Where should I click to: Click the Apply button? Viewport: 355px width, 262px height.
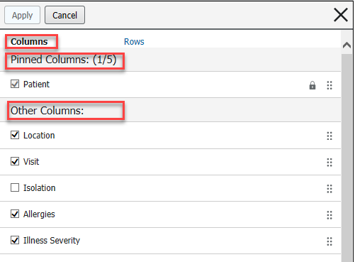[22, 15]
